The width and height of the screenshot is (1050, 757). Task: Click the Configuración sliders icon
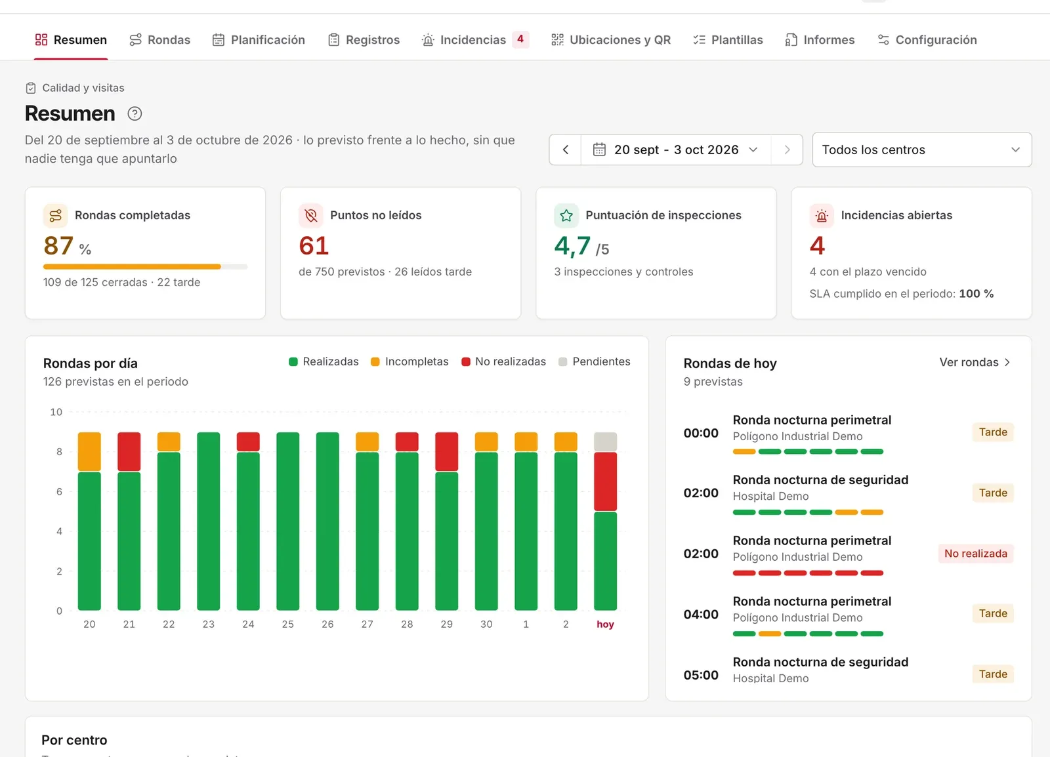(883, 40)
